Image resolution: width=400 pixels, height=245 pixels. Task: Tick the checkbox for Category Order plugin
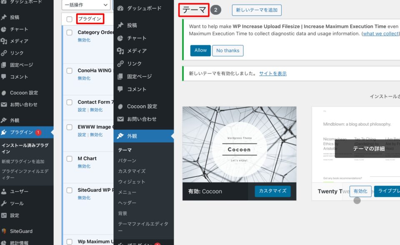[70, 32]
